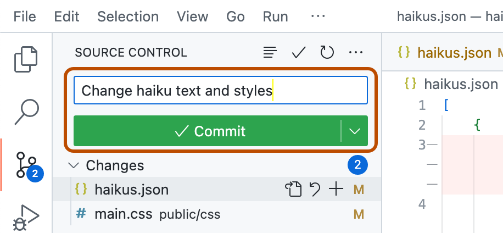The image size is (503, 233).
Task: Stage changes for haikus.json with plus icon
Action: pyautogui.click(x=335, y=190)
